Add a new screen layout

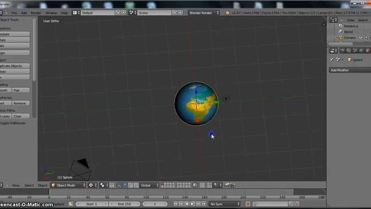point(118,13)
